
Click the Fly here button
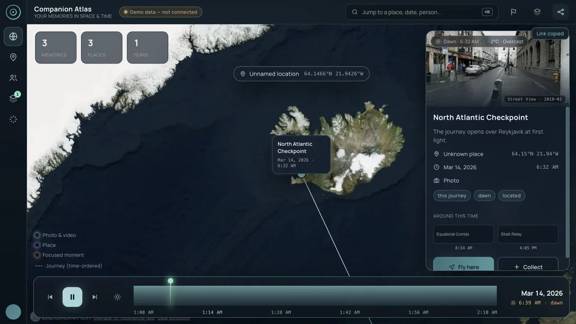pos(463,265)
